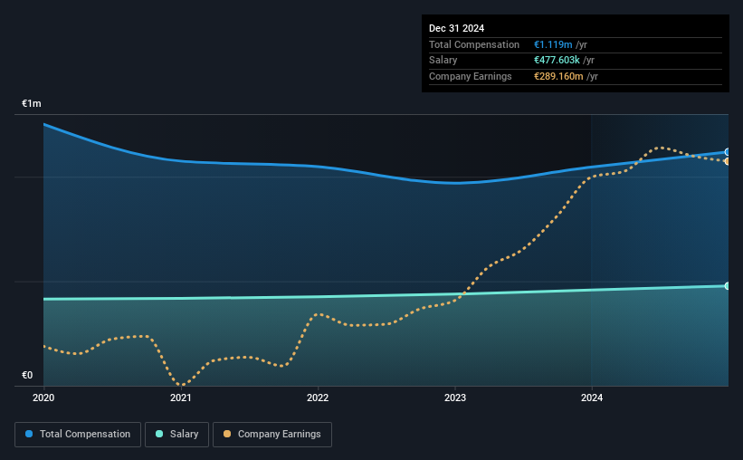This screenshot has height=460, width=743.
Task: Select the 2020 x-axis label
Action: pos(43,398)
